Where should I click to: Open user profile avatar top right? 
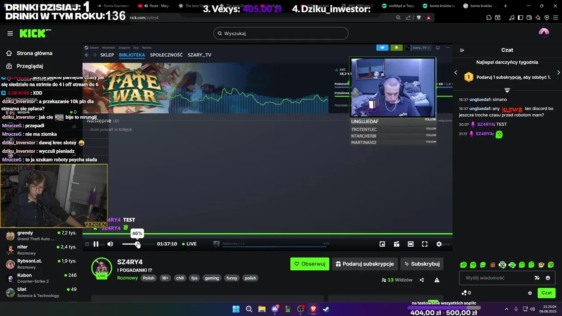coord(544,33)
